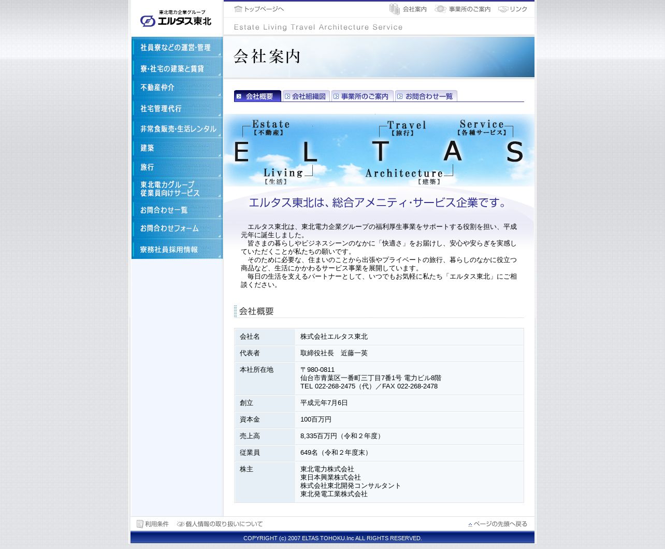This screenshot has height=549, width=665.
Task: Click the 〒980-0811 postal code text
Action: tap(317, 370)
